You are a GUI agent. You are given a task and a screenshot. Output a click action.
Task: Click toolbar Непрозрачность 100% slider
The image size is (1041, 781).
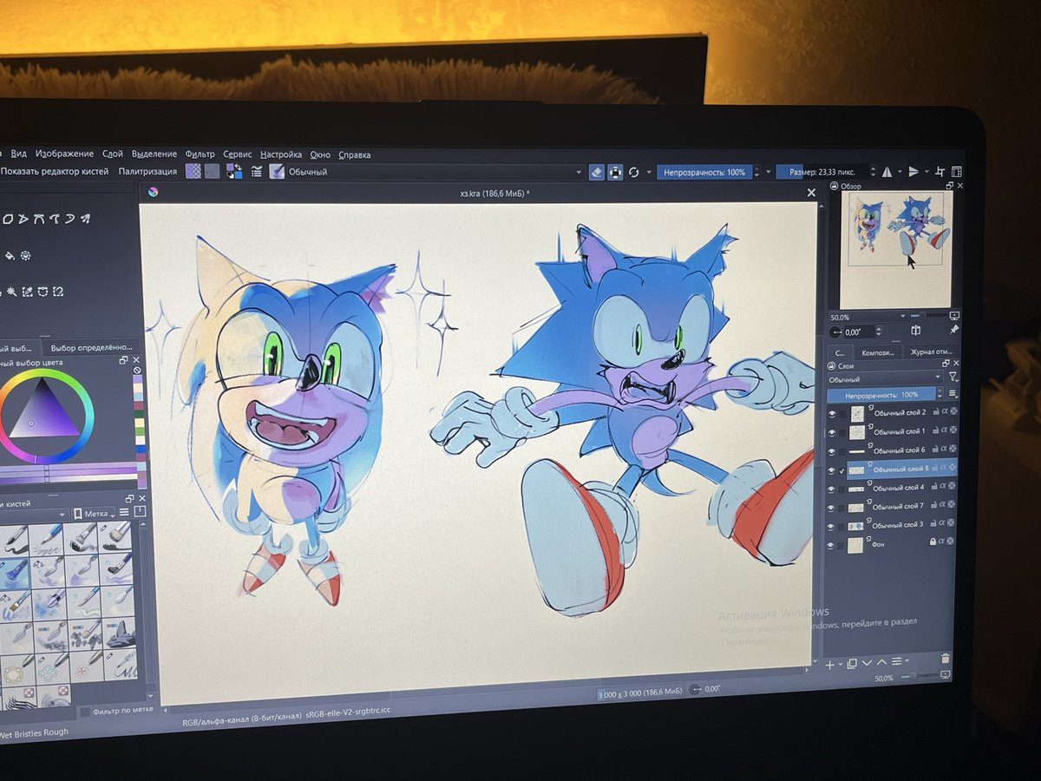point(706,173)
